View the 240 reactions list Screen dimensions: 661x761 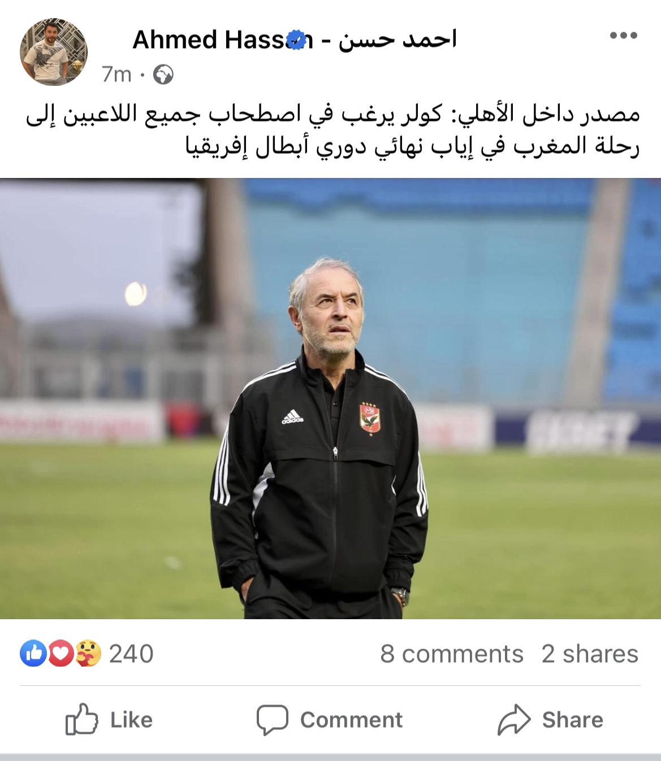pyautogui.click(x=131, y=654)
